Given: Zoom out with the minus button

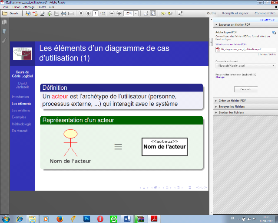Looking at the screenshot, I should click(112, 14).
